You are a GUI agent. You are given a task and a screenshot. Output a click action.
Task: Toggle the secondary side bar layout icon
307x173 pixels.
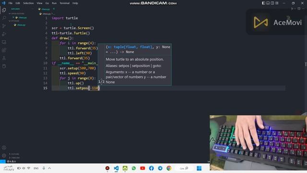[272, 3]
